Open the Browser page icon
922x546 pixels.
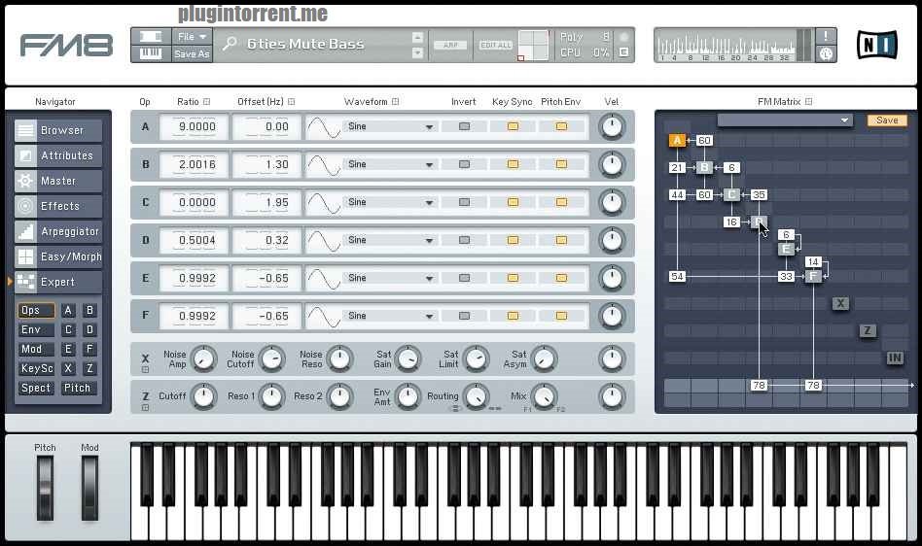pos(25,130)
